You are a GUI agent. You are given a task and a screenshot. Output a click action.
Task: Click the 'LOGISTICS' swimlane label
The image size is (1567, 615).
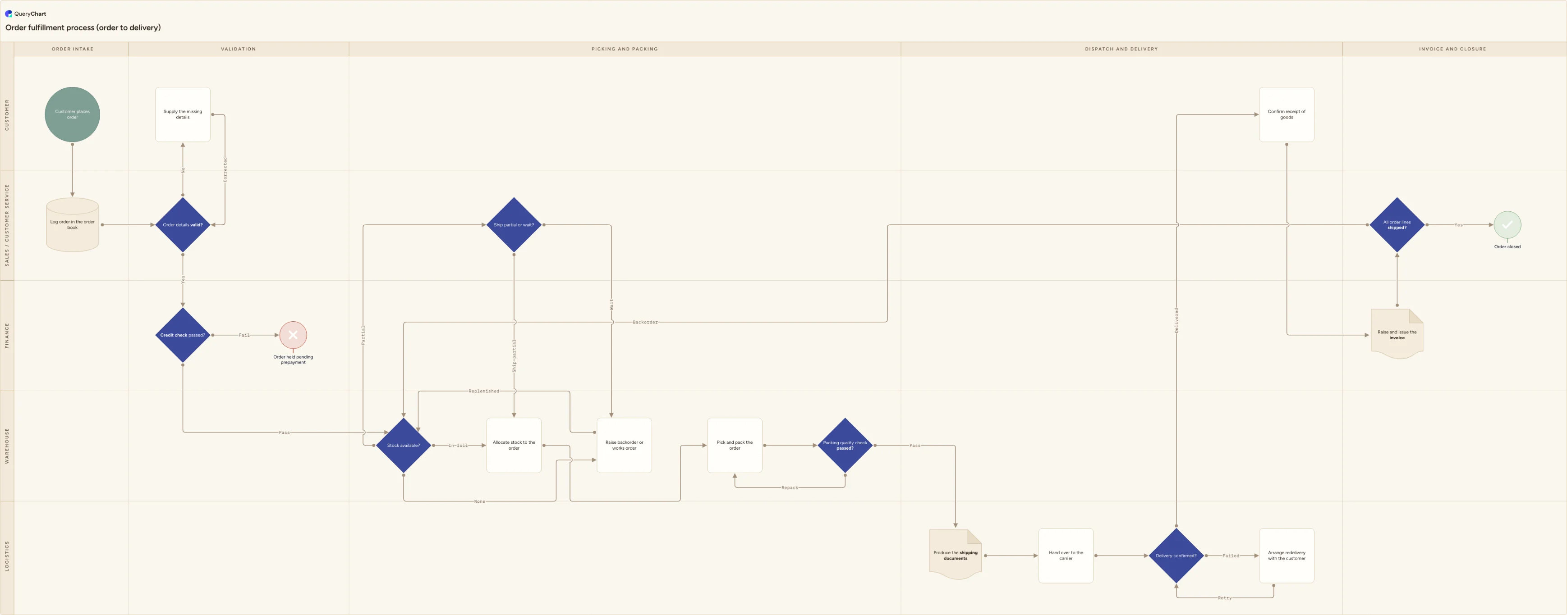coord(7,556)
